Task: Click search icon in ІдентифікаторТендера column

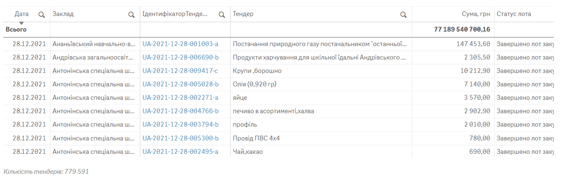Action: 222,14
